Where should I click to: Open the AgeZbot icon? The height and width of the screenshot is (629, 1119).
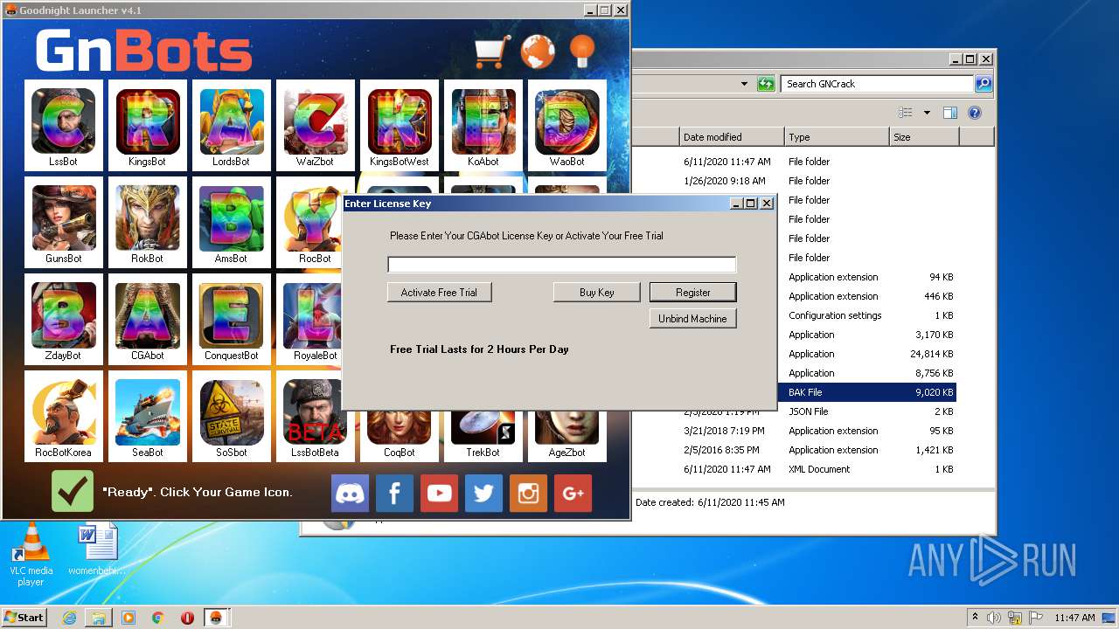pyautogui.click(x=566, y=437)
